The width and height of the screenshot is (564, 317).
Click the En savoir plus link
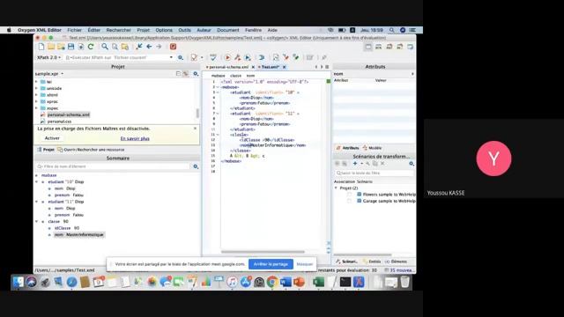pos(135,138)
